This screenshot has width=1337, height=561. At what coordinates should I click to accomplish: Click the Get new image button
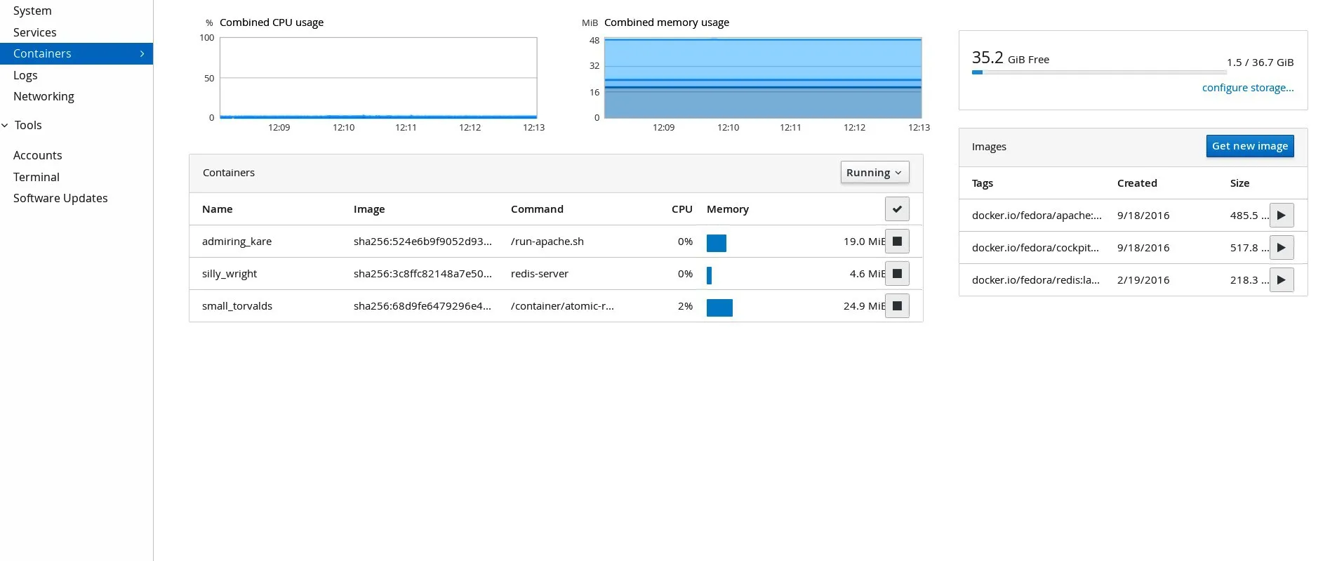pyautogui.click(x=1249, y=146)
